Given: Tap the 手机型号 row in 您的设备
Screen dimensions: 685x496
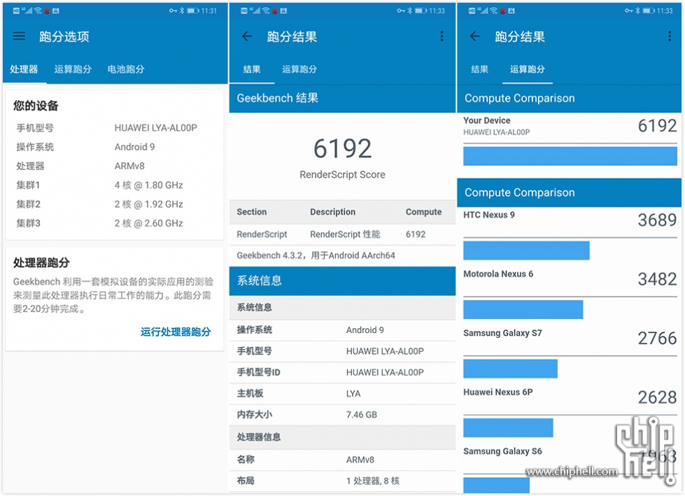Looking at the screenshot, I should click(x=115, y=128).
